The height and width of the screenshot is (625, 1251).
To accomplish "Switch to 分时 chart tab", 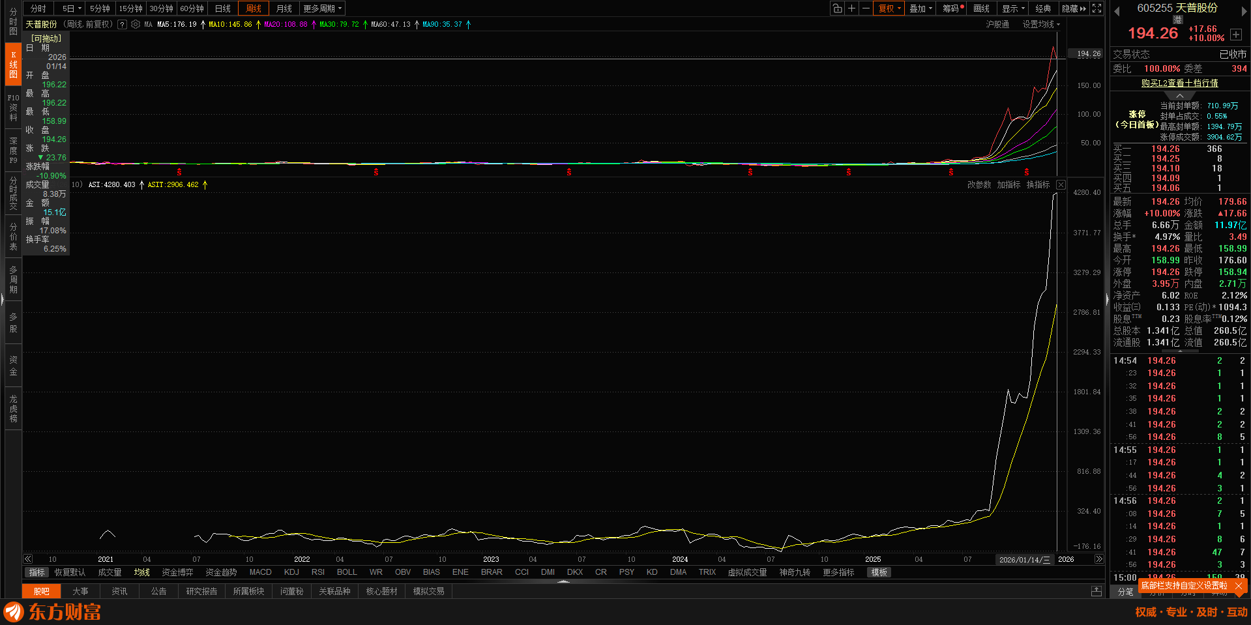I will tap(38, 8).
